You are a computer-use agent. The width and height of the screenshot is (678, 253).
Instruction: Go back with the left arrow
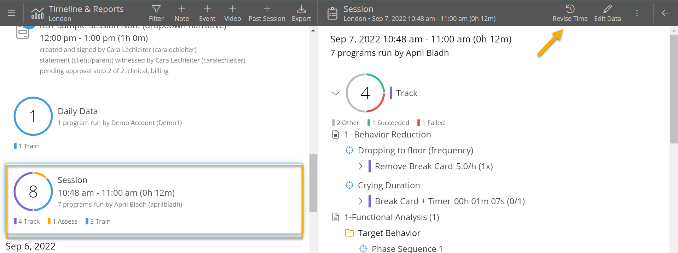(665, 13)
